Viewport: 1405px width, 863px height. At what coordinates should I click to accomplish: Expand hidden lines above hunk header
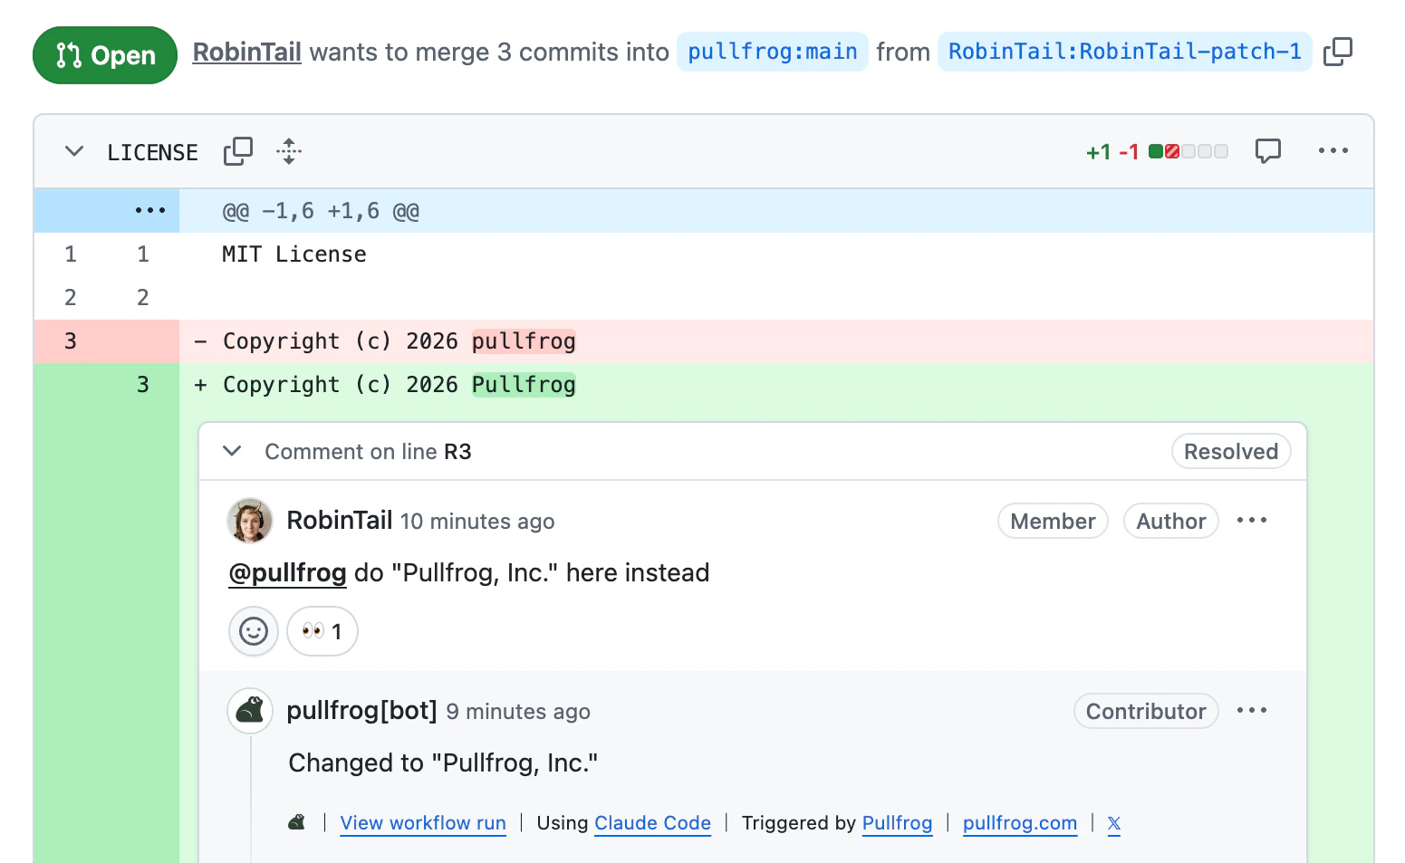click(x=150, y=211)
